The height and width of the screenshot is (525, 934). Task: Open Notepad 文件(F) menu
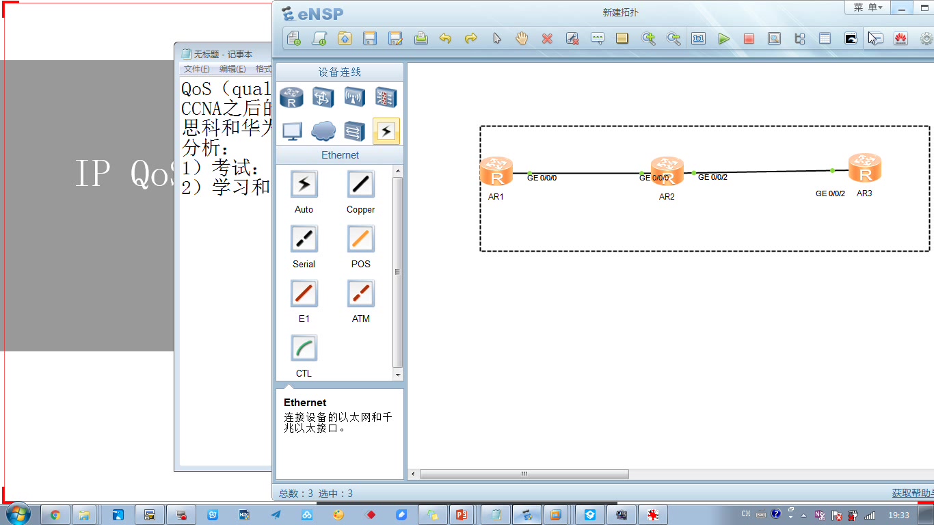pyautogui.click(x=197, y=69)
